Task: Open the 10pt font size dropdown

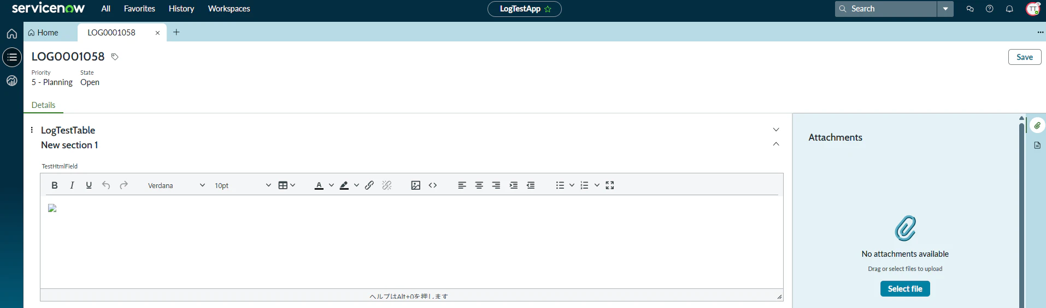Action: (243, 185)
